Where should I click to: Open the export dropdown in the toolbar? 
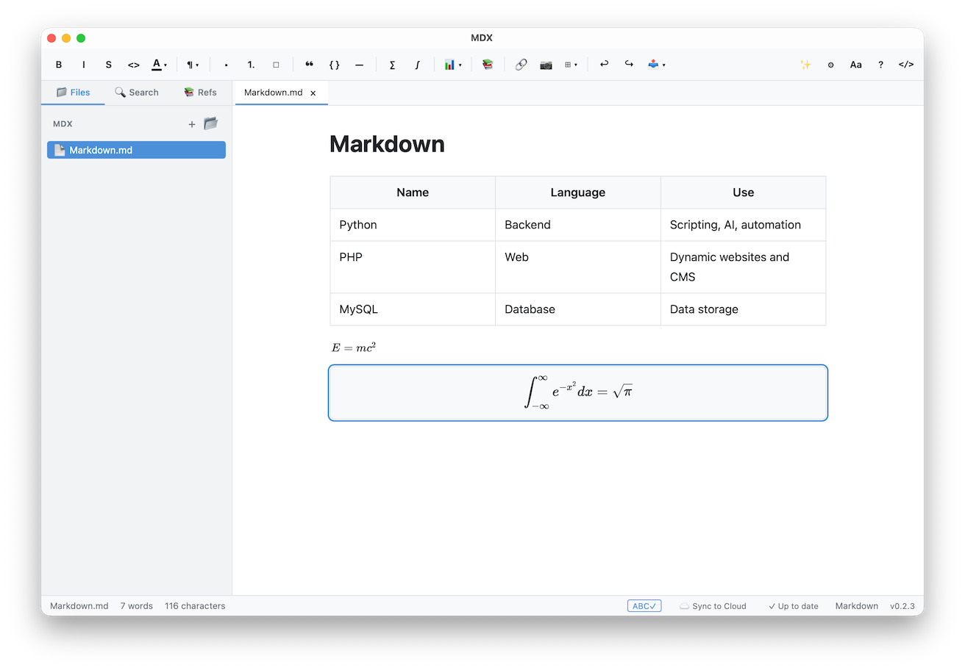[657, 65]
